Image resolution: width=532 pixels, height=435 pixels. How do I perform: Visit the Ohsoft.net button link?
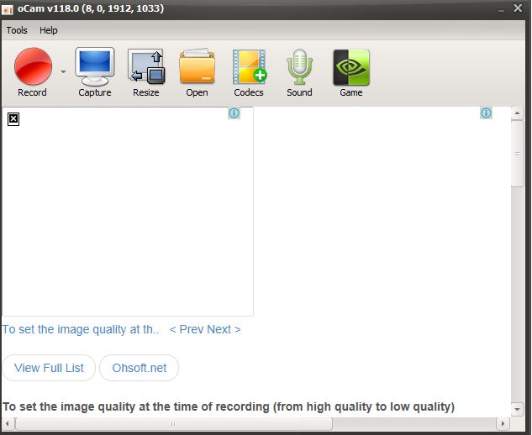point(140,368)
